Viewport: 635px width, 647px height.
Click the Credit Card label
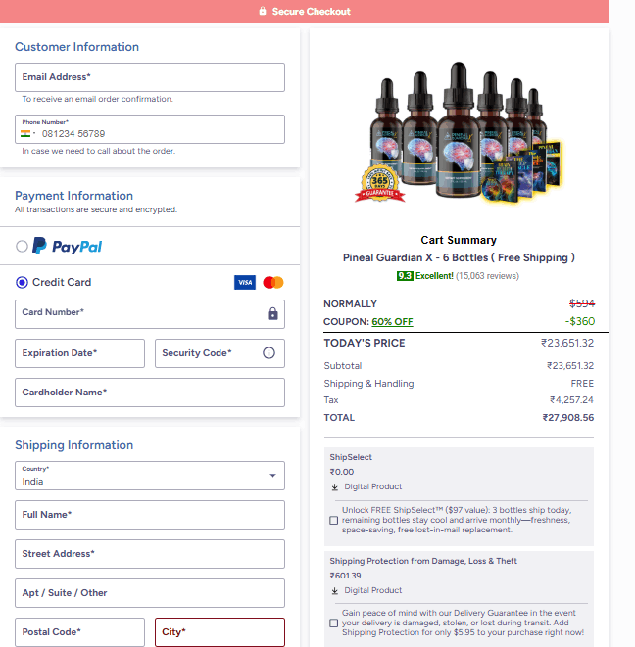pyautogui.click(x=62, y=282)
